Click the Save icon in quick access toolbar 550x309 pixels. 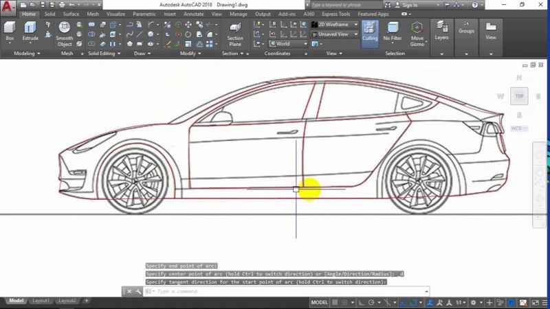pyautogui.click(x=43, y=5)
